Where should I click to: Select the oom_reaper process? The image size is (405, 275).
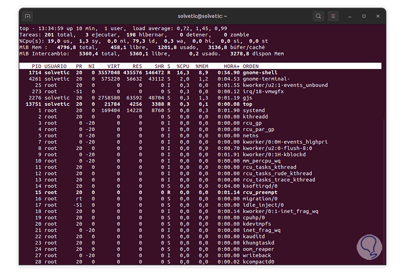[x=258, y=249]
